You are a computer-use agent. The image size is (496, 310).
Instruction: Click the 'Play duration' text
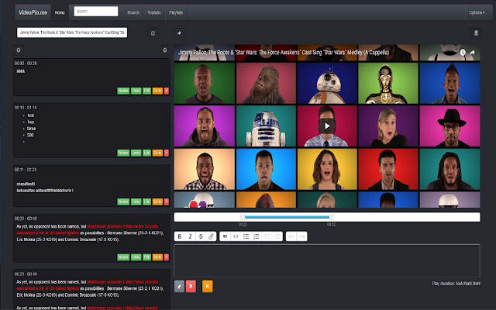click(x=456, y=284)
